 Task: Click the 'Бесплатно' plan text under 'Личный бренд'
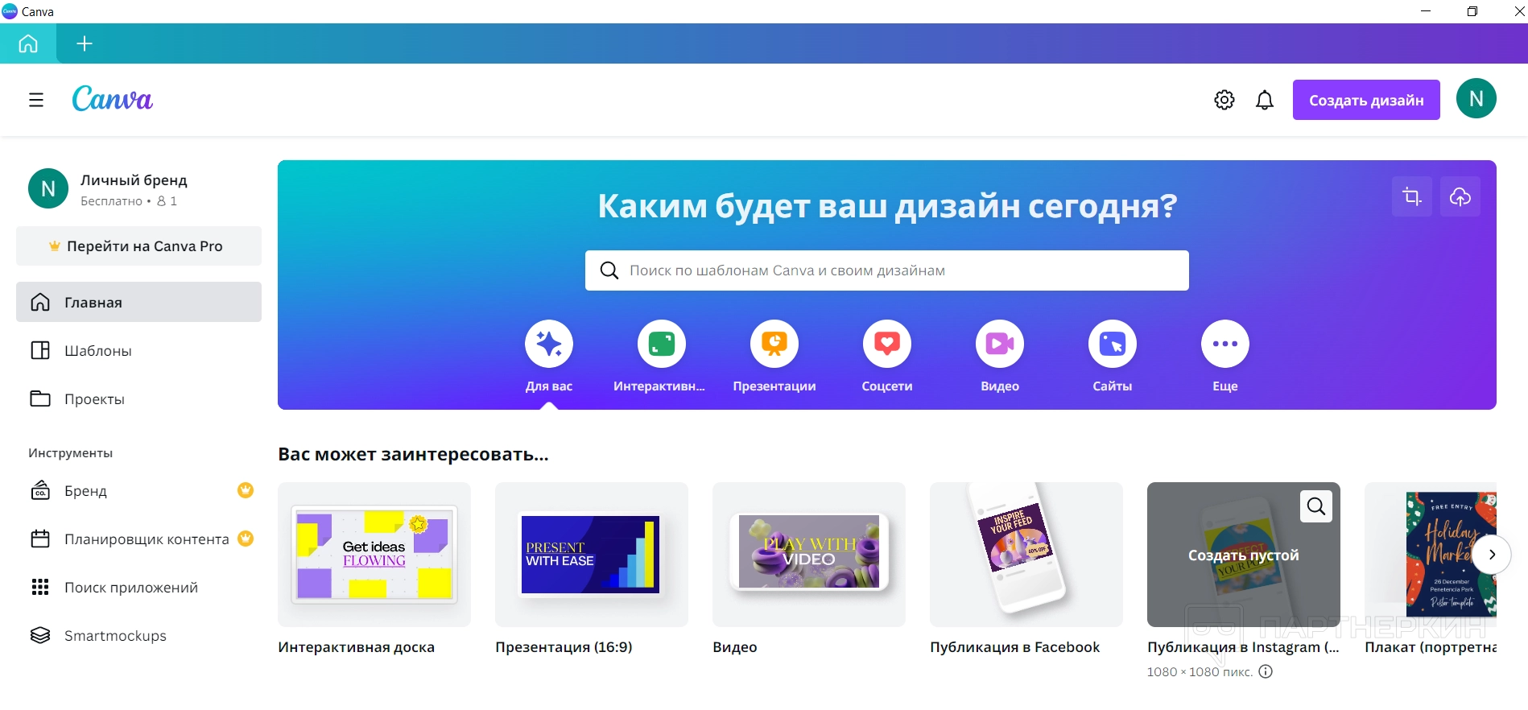[x=111, y=201]
